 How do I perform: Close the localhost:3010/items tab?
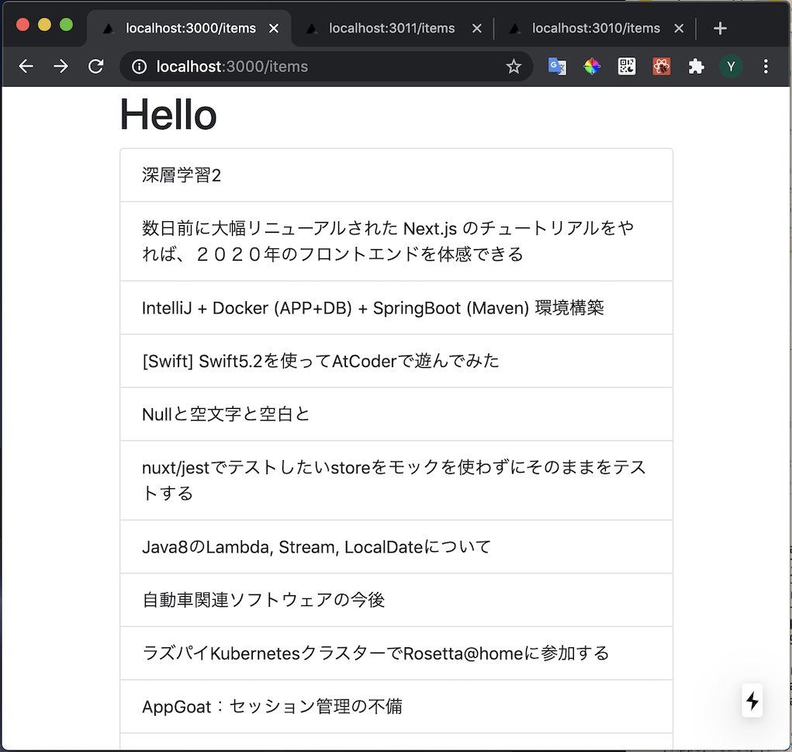680,28
